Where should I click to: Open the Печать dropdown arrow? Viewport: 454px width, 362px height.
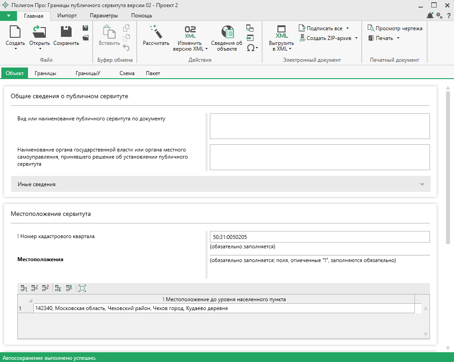(398, 38)
